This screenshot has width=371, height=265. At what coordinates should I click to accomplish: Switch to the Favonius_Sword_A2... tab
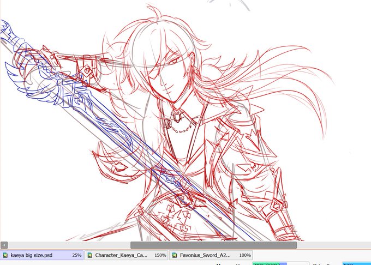[x=211, y=255]
